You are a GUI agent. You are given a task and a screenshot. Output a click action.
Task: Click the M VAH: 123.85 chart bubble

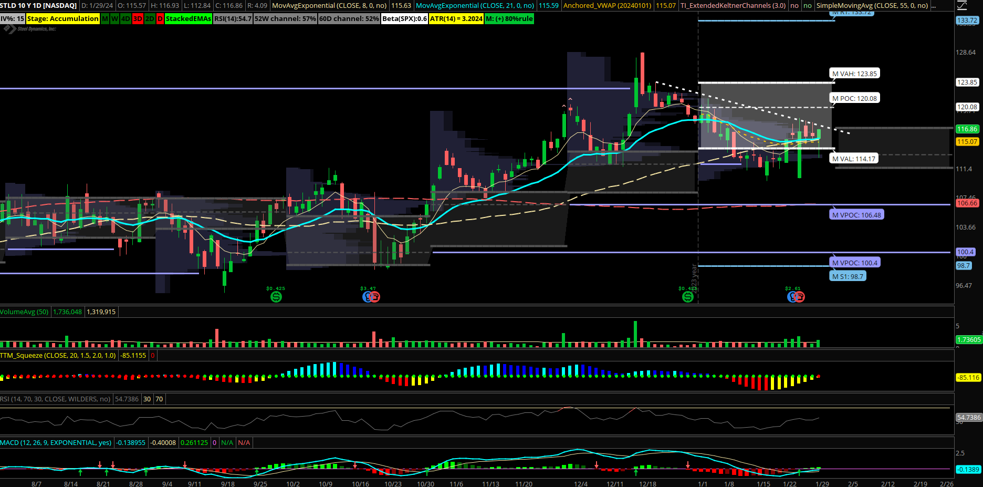coord(854,74)
